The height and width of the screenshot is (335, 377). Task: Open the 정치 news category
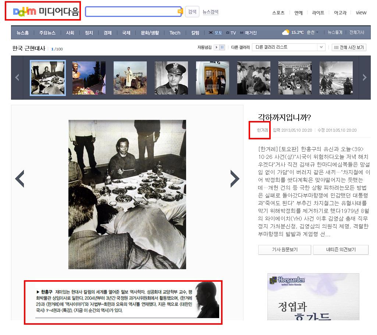pyautogui.click(x=89, y=33)
